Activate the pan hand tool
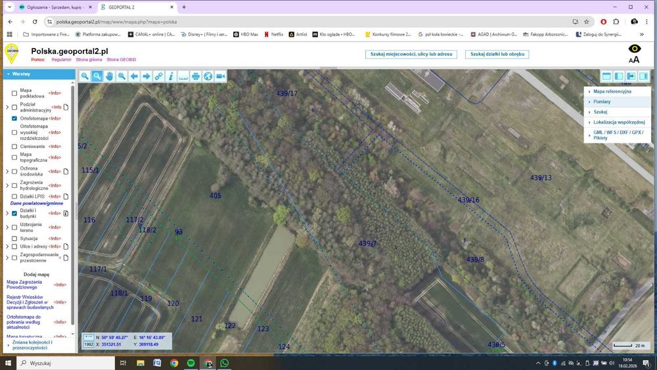The height and width of the screenshot is (370, 657). [x=109, y=76]
